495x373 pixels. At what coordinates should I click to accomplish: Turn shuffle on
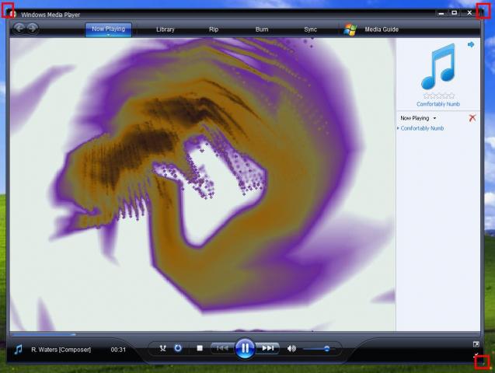coord(162,348)
